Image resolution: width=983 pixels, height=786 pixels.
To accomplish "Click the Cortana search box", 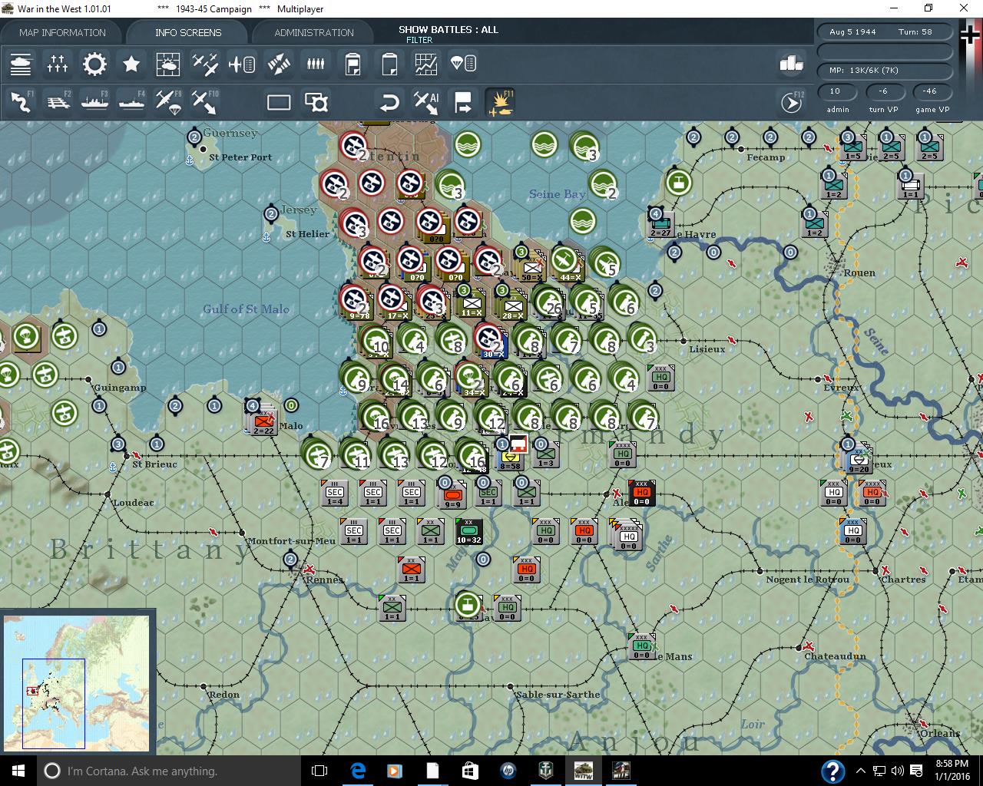I will 170,771.
